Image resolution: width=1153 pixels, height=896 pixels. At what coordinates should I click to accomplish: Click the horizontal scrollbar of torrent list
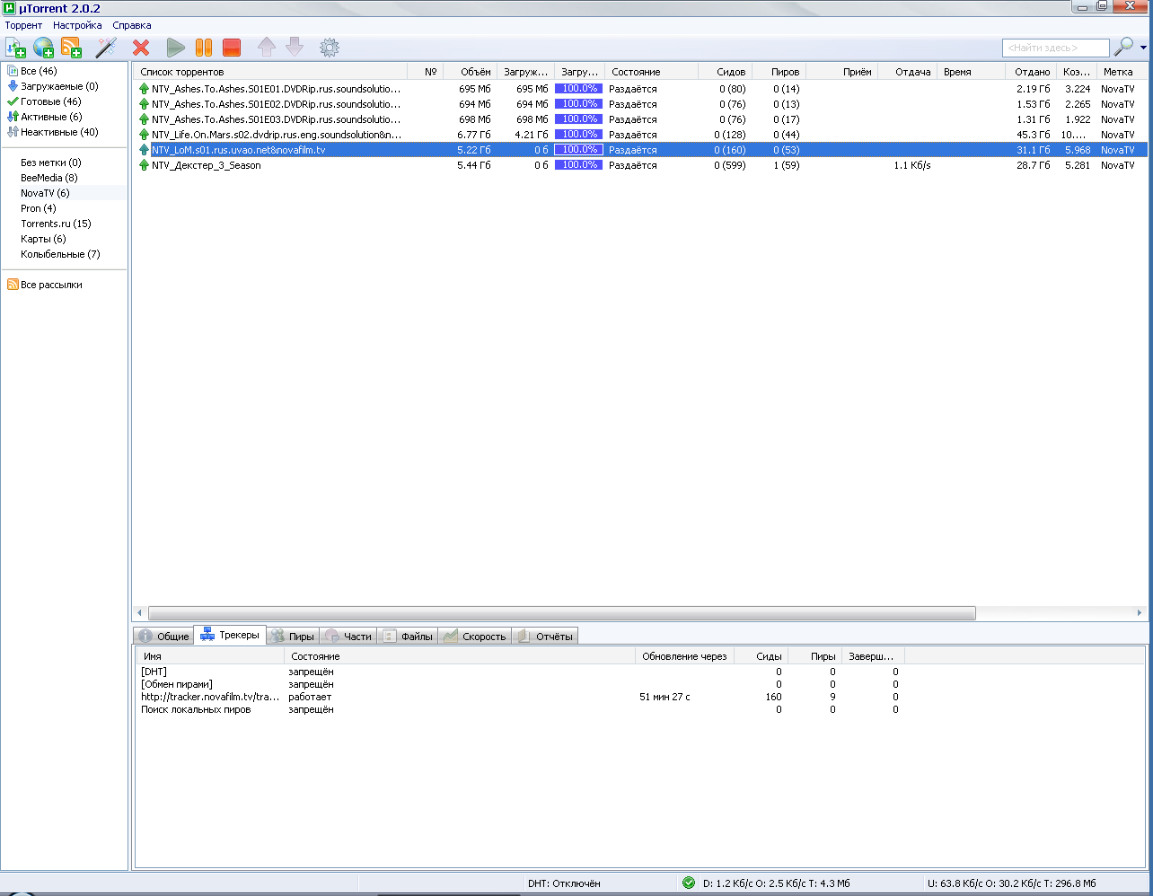(561, 613)
